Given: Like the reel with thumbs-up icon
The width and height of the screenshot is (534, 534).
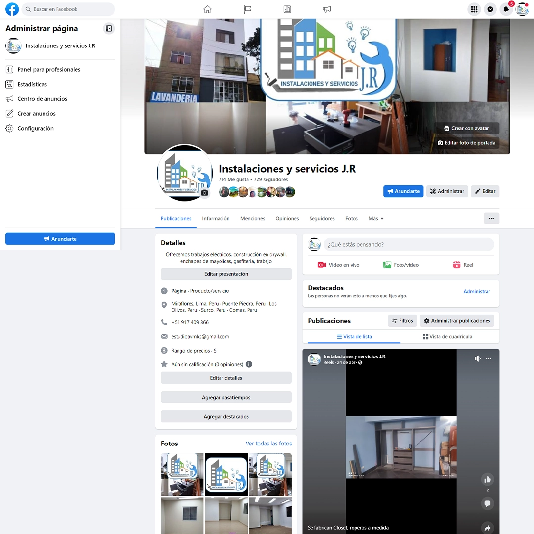Looking at the screenshot, I should coord(487,479).
